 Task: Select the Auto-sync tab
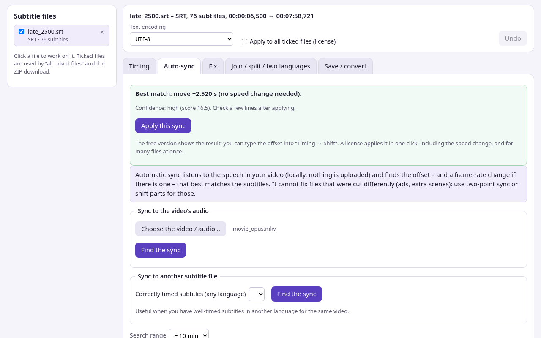(x=179, y=66)
